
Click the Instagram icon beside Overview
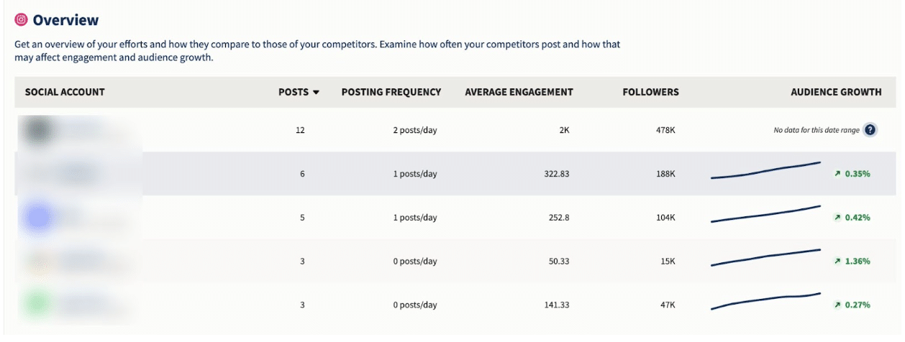click(x=21, y=20)
